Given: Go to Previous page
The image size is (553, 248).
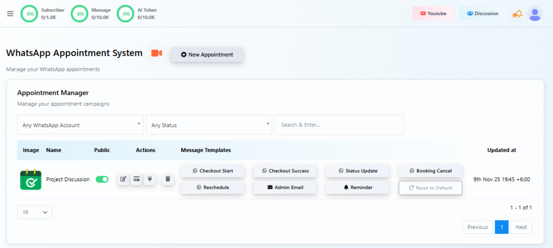Looking at the screenshot, I should (x=477, y=227).
